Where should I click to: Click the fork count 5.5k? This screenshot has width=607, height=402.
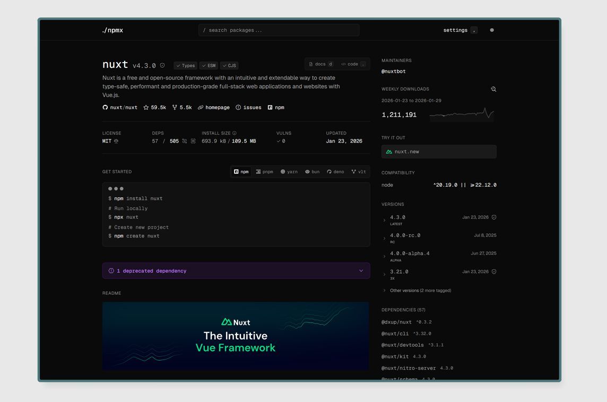(182, 108)
